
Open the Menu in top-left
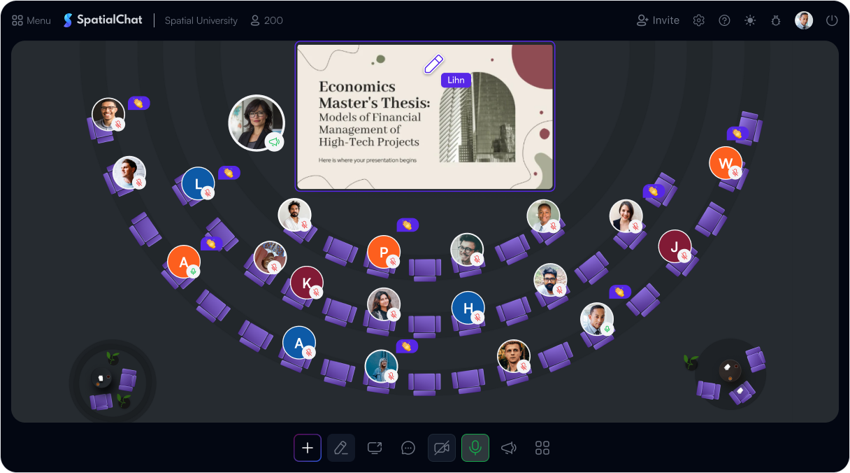[x=31, y=20]
